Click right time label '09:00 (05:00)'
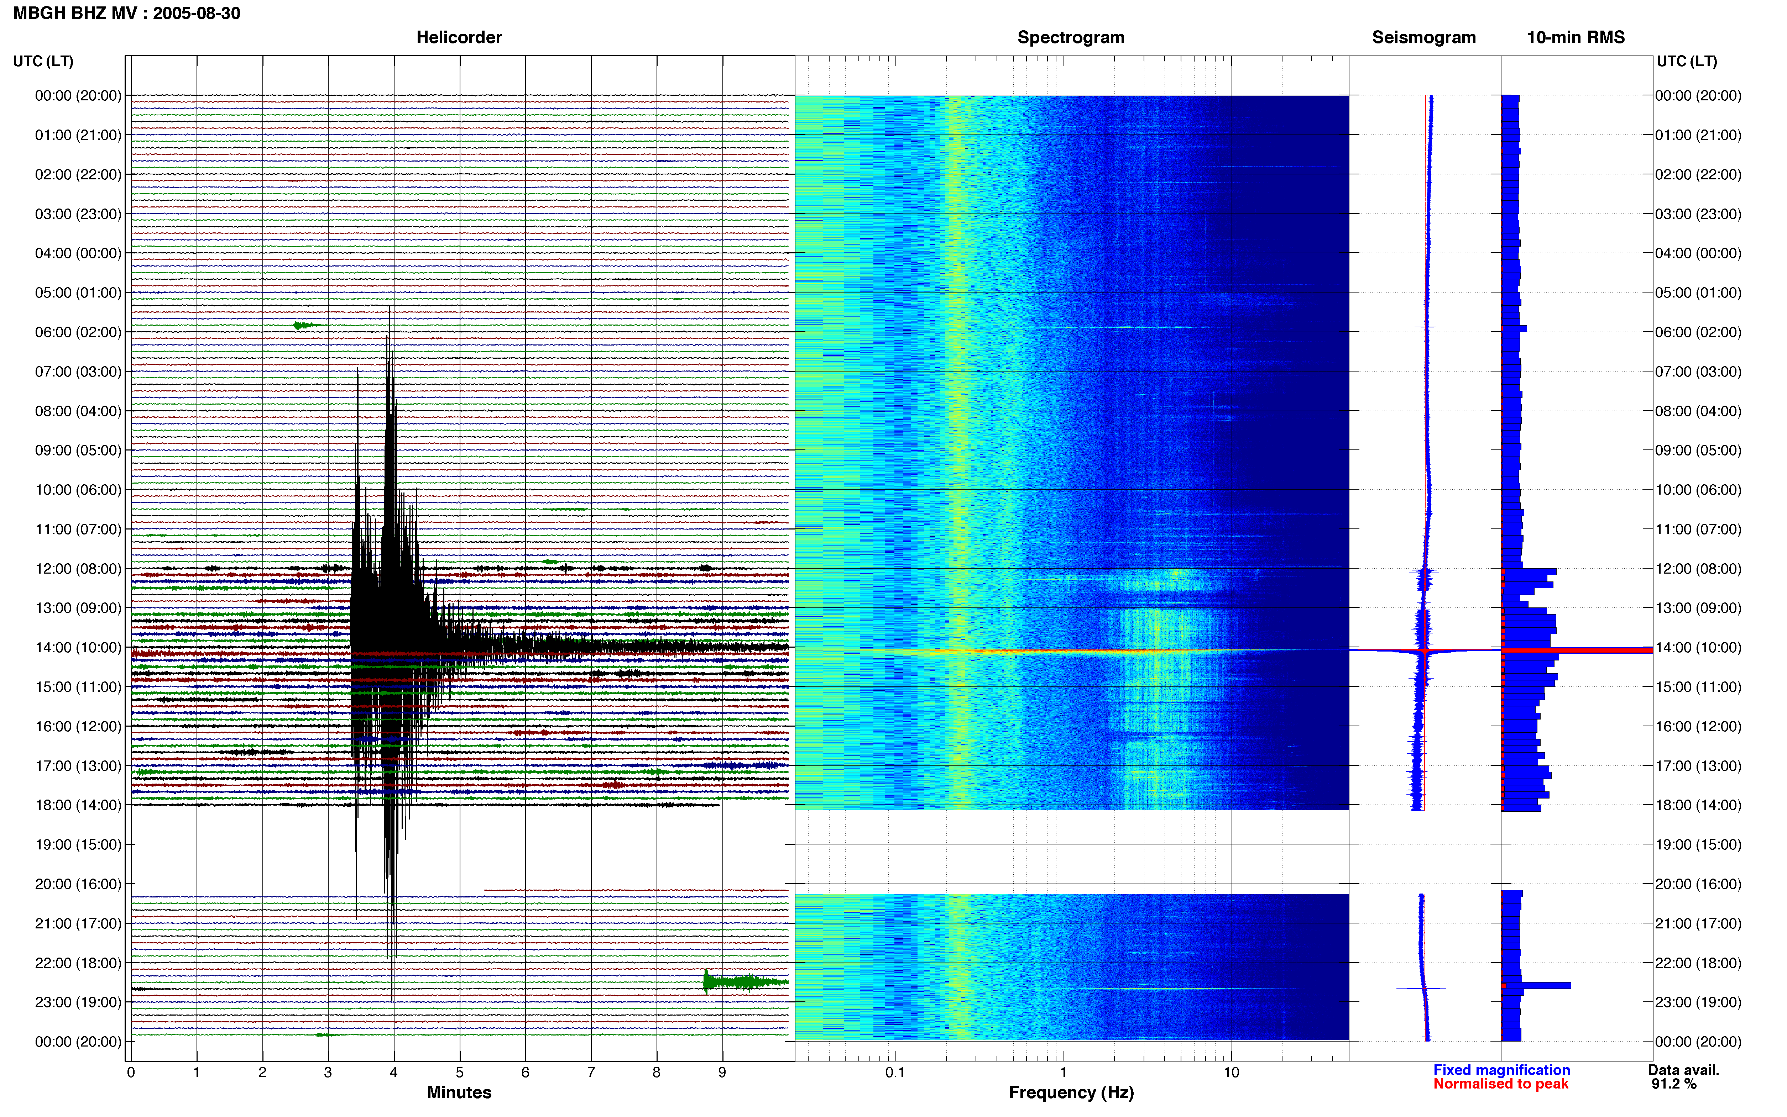 tap(1698, 450)
